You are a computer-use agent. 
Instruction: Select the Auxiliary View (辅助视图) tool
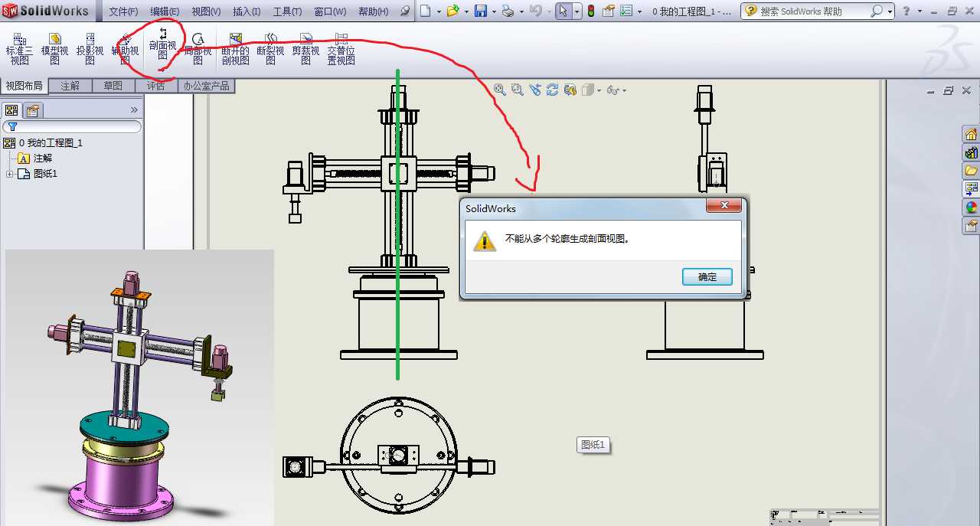(126, 49)
